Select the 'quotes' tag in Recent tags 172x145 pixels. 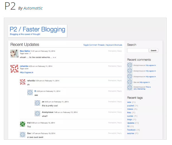tap(130, 116)
